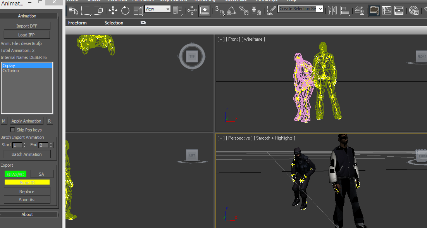Click the M button

point(3,121)
